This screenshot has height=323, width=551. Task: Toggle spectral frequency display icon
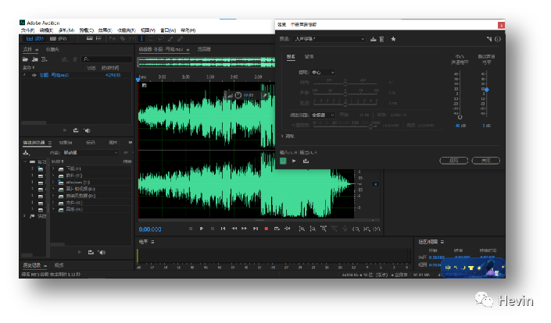pyautogui.click(x=90, y=38)
